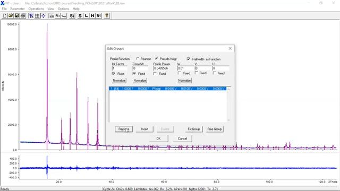Click the 'N1' toolbar icon
The width and height of the screenshot is (340, 191).
tap(99, 15)
